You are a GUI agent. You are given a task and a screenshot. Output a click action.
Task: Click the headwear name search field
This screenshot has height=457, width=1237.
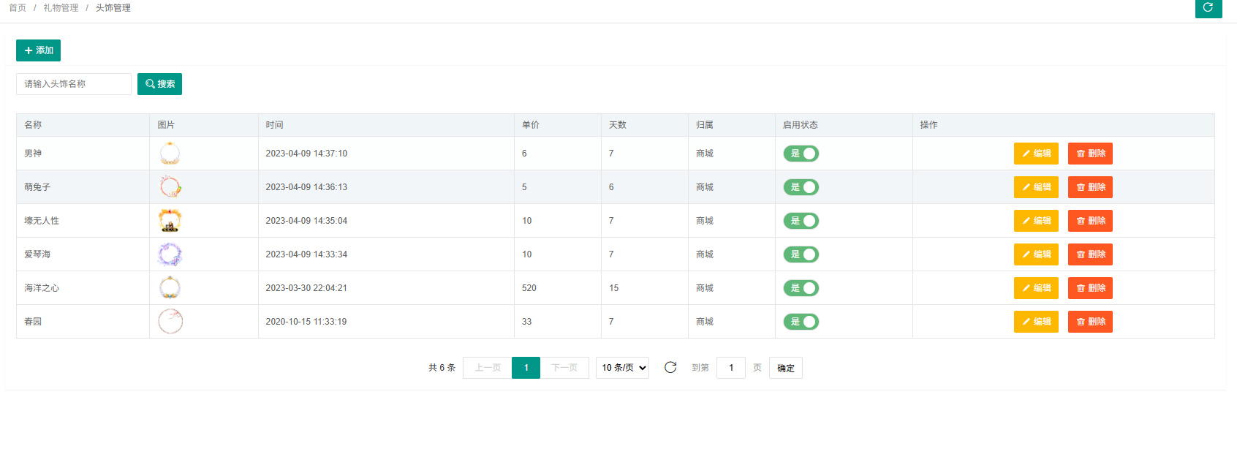click(73, 84)
